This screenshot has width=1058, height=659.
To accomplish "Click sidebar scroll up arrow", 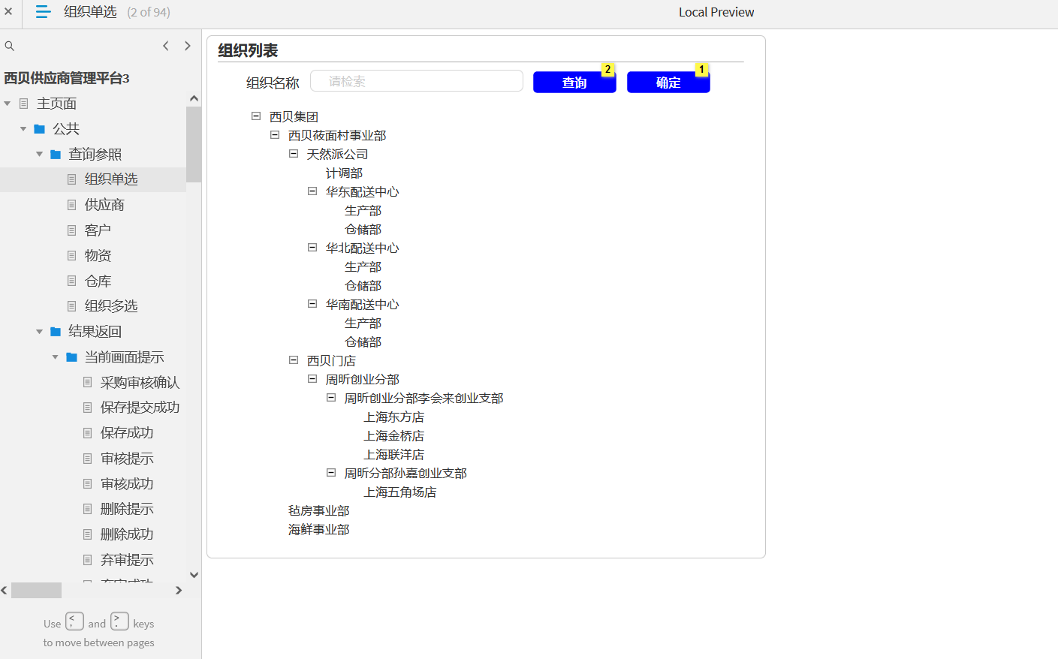I will click(194, 98).
